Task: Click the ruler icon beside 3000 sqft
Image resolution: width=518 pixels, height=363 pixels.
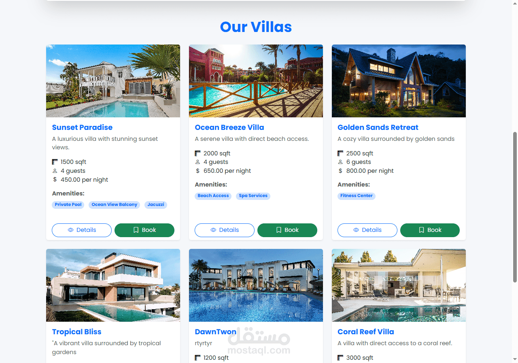Action: [x=340, y=358]
